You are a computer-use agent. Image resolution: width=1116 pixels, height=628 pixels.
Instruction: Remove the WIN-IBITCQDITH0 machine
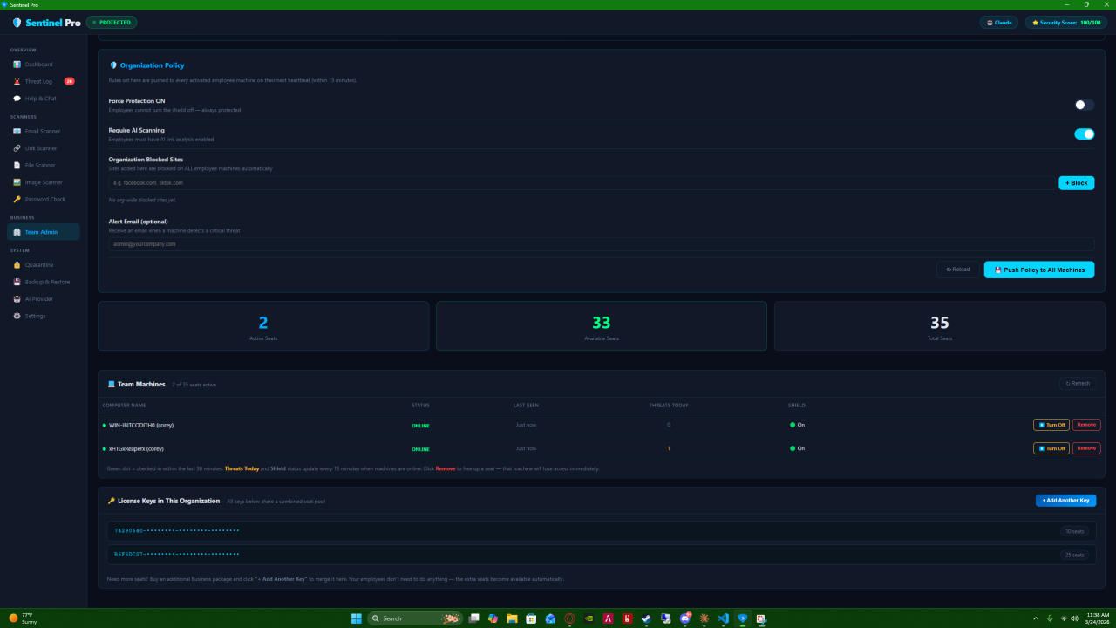(x=1086, y=425)
